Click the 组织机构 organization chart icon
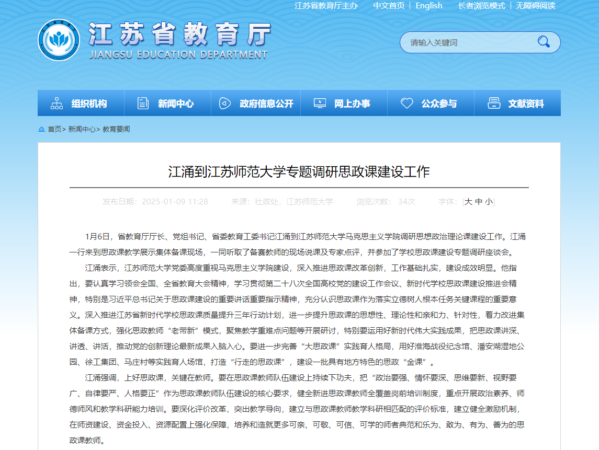This screenshot has height=450, width=599. point(56,103)
